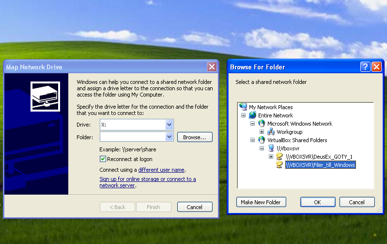Screen dimensions: 387x244
Task: Select \\VBOXSVR\DeusEx_GOTY_1 tree item
Action: pyautogui.click(x=319, y=157)
